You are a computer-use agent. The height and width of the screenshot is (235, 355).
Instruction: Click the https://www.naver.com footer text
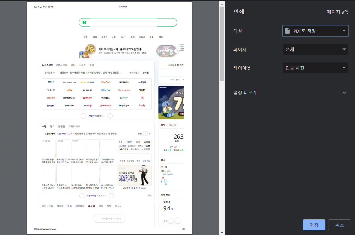click(x=45, y=229)
